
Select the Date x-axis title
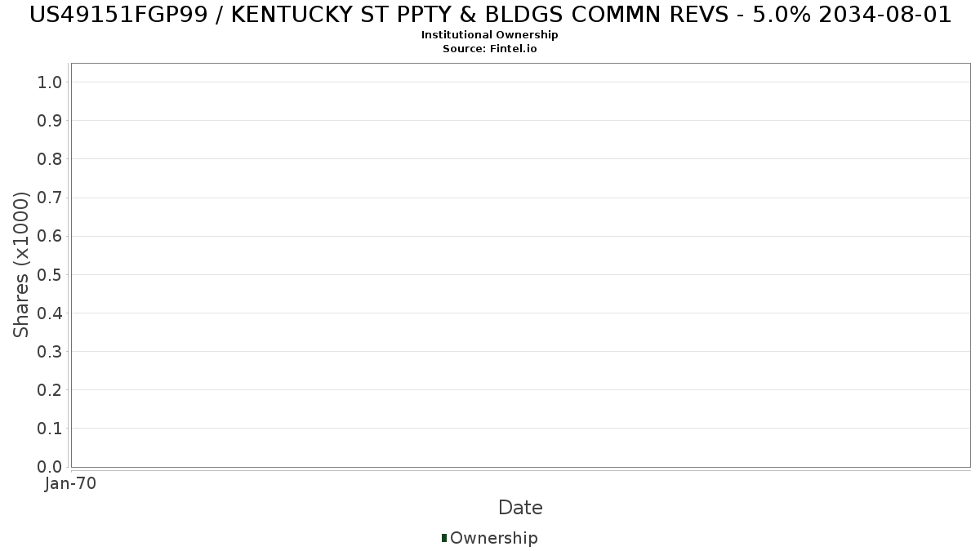point(520,508)
